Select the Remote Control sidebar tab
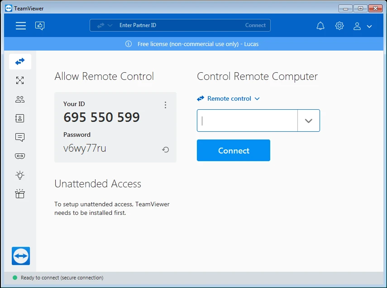The image size is (387, 288). click(20, 61)
